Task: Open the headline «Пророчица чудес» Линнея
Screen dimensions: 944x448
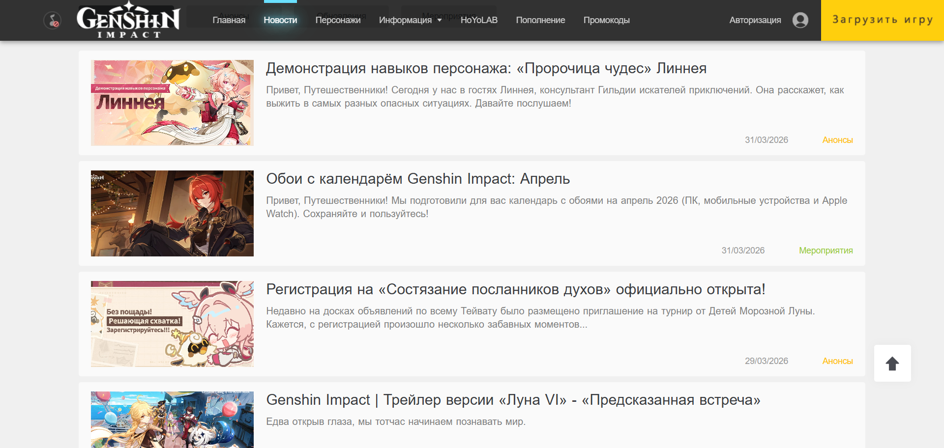Action: click(x=486, y=68)
